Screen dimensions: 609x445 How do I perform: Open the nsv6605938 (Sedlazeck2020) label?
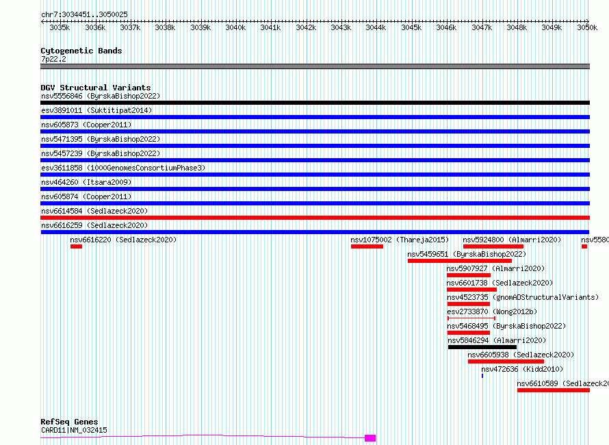click(x=521, y=355)
